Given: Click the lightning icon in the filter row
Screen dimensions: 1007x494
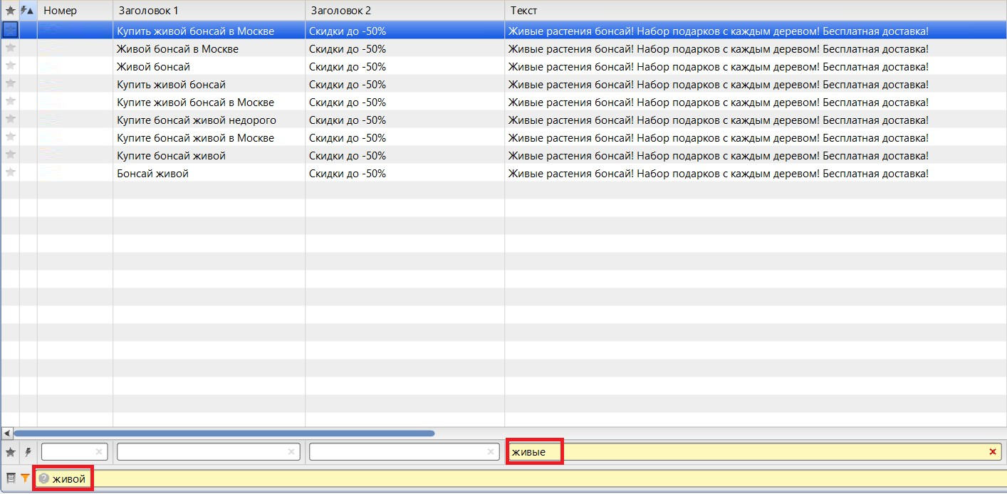Looking at the screenshot, I should [28, 452].
